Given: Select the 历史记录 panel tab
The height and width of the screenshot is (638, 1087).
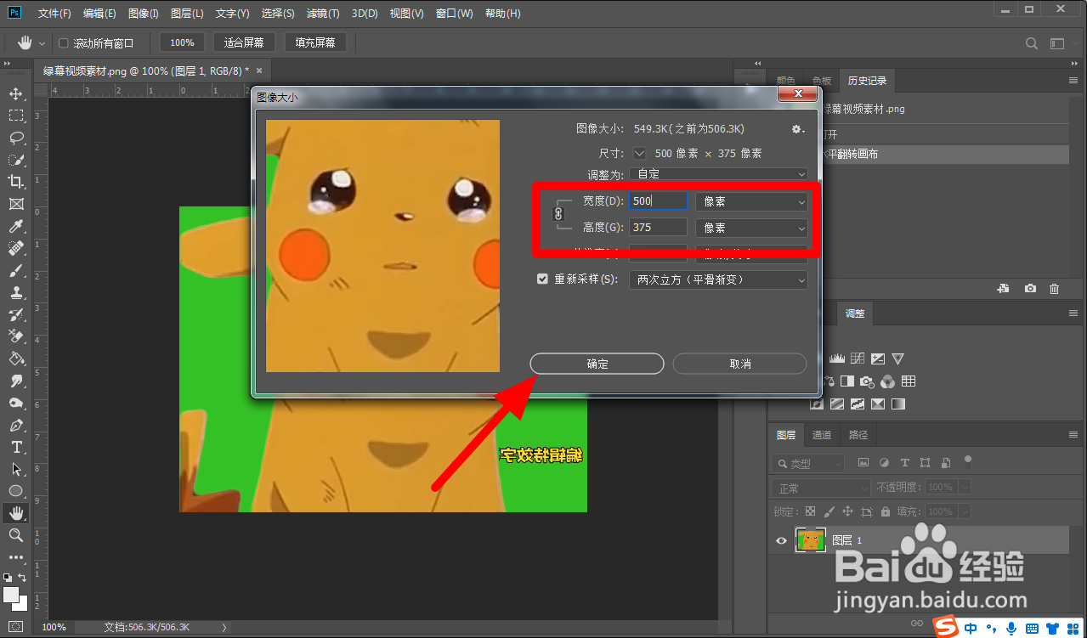Looking at the screenshot, I should click(x=867, y=81).
